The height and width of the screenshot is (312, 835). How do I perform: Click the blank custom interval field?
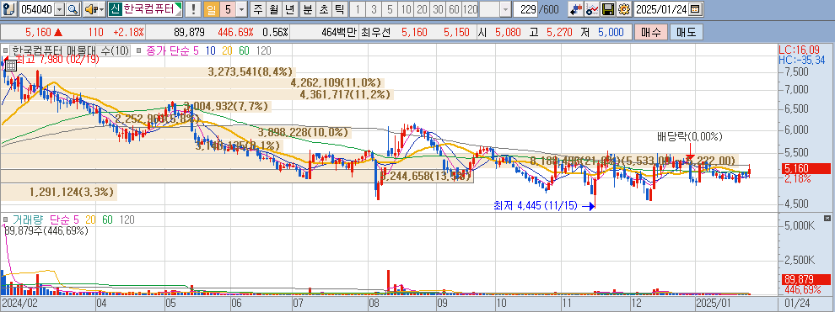490,9
